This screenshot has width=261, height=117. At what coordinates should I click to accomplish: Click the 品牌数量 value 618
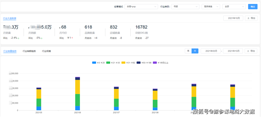pyautogui.click(x=88, y=27)
